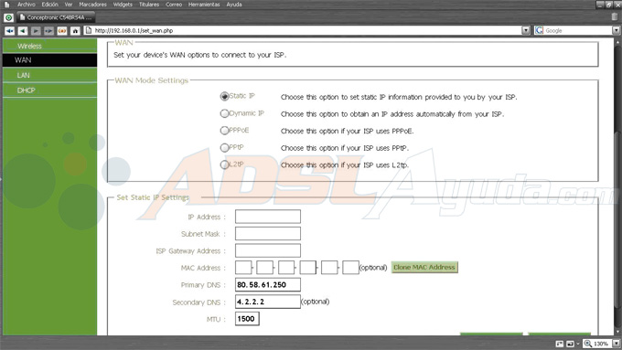The image size is (622, 350).
Task: Click the rewind navigation icon
Action: coord(9,30)
